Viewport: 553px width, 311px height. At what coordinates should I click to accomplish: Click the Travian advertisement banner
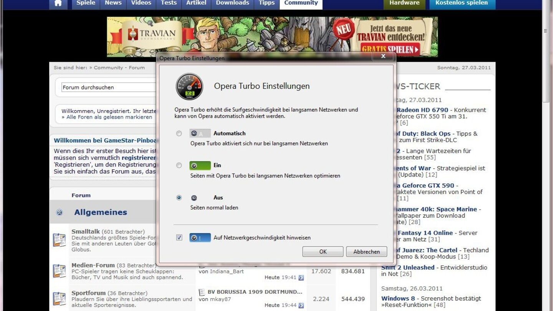(272, 37)
